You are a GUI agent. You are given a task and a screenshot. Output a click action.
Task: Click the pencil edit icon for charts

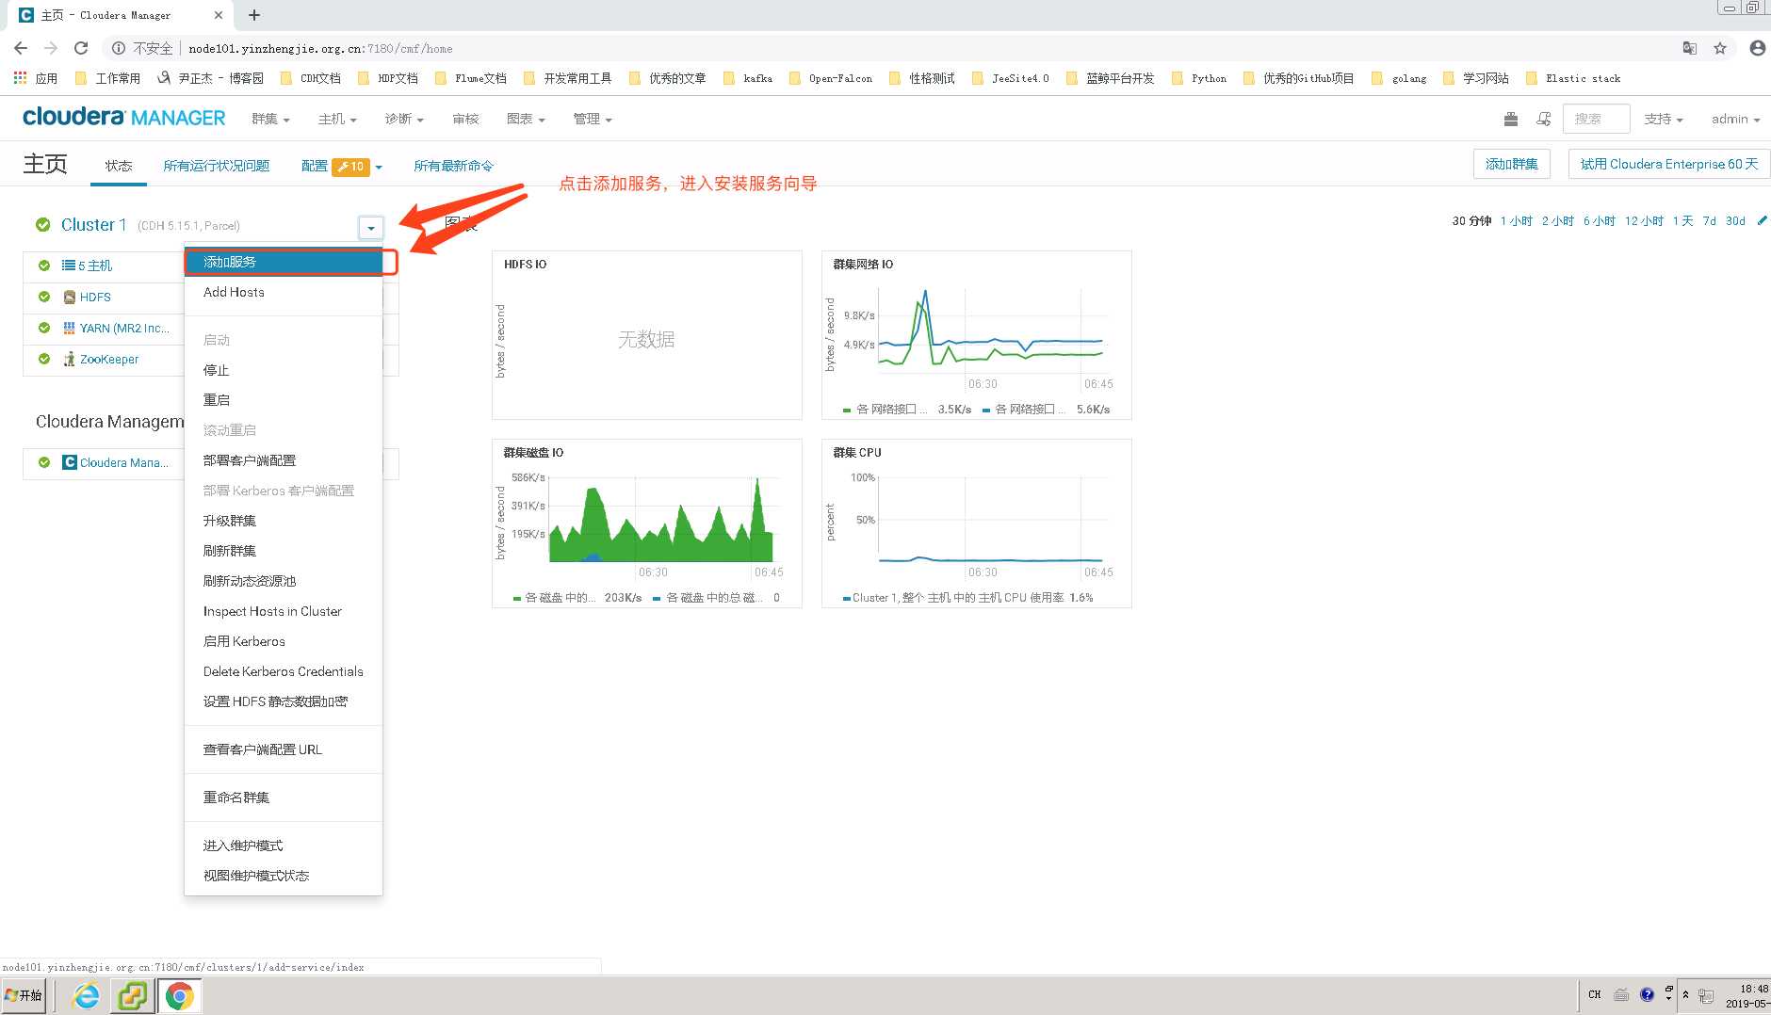(1762, 220)
